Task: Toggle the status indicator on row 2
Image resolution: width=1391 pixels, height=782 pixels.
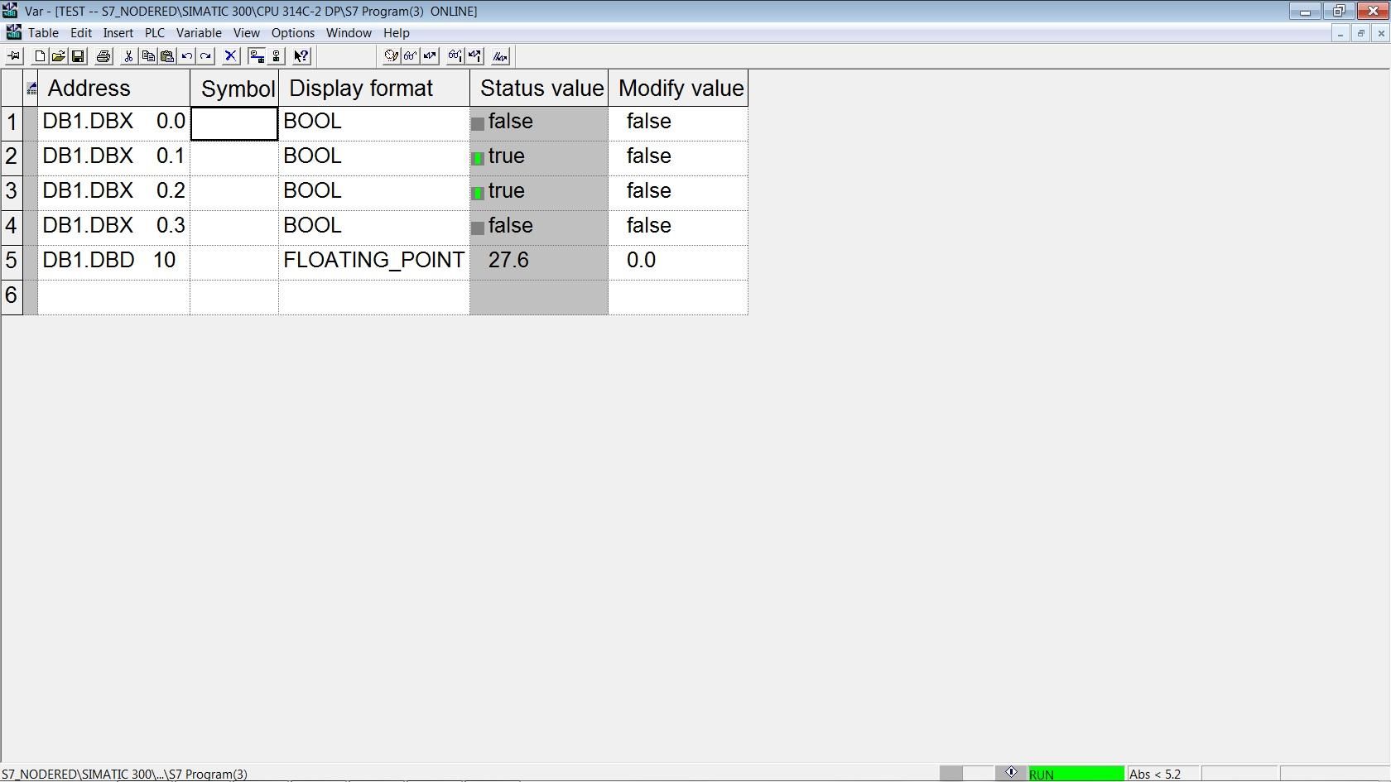Action: [x=478, y=157]
